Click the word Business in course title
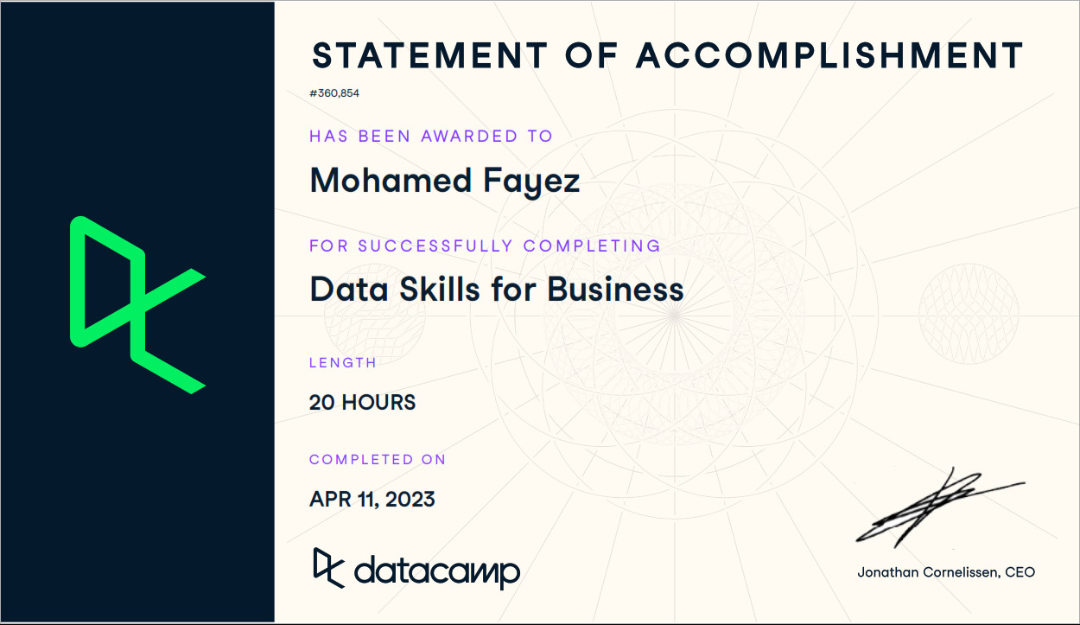The height and width of the screenshot is (625, 1080). click(616, 289)
